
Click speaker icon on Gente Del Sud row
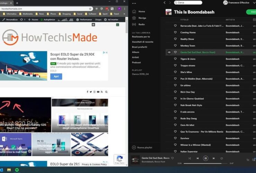[169, 52]
